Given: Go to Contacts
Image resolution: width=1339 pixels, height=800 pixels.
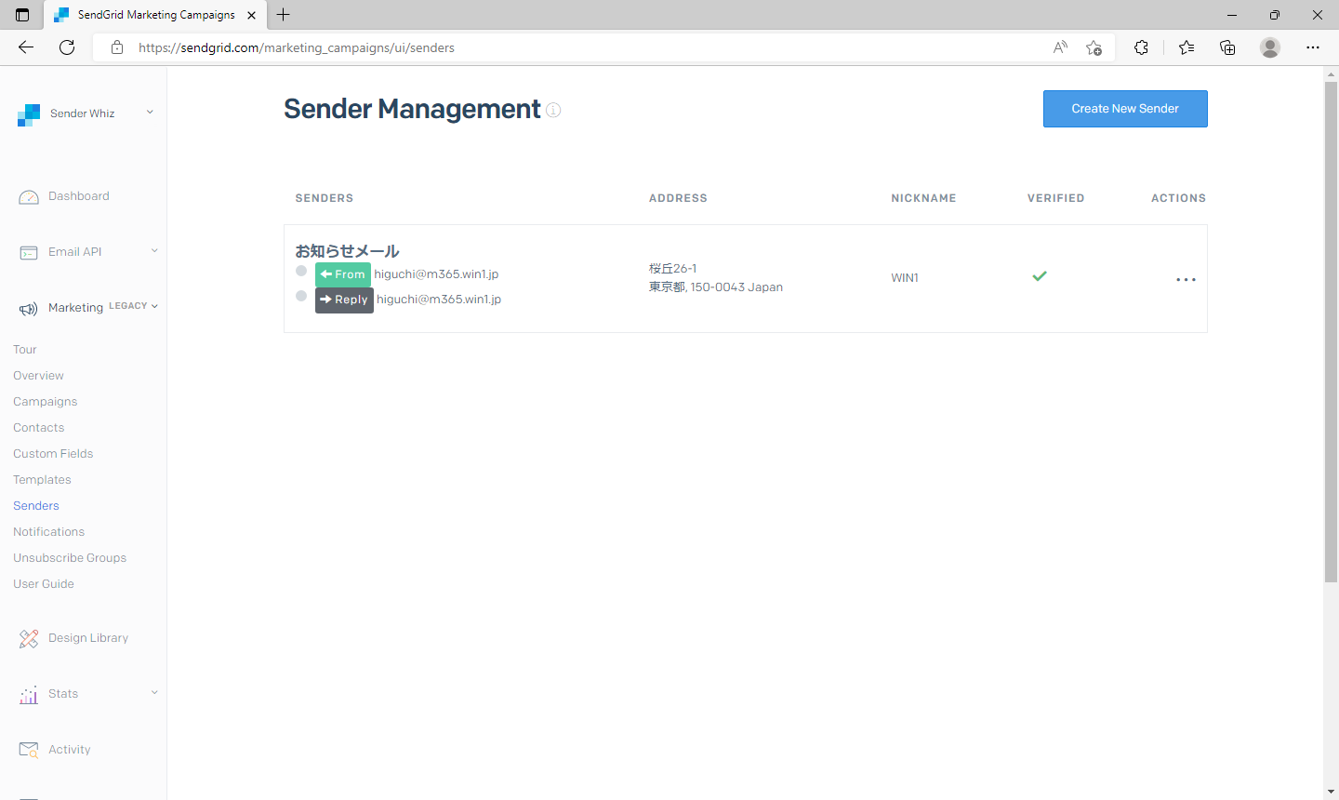Looking at the screenshot, I should coord(39,428).
